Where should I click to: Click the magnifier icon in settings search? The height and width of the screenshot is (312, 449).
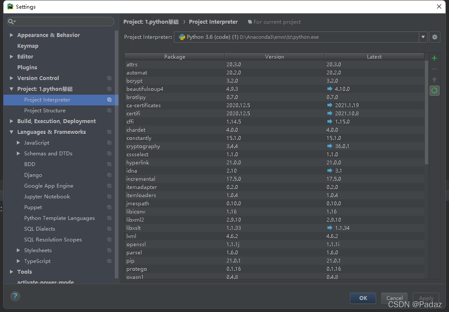tap(12, 22)
